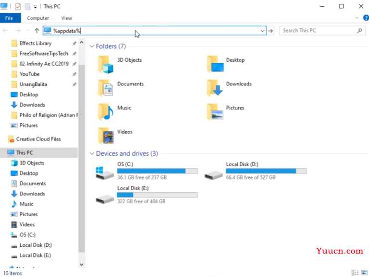Click inside the Search This PC field
369x277 pixels.
(317, 31)
